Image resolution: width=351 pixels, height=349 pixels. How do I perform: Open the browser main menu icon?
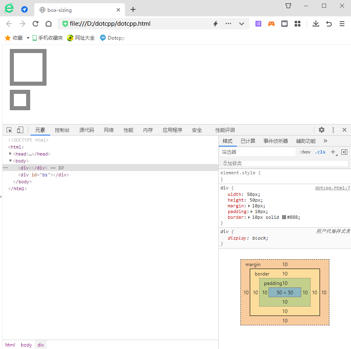point(342,24)
